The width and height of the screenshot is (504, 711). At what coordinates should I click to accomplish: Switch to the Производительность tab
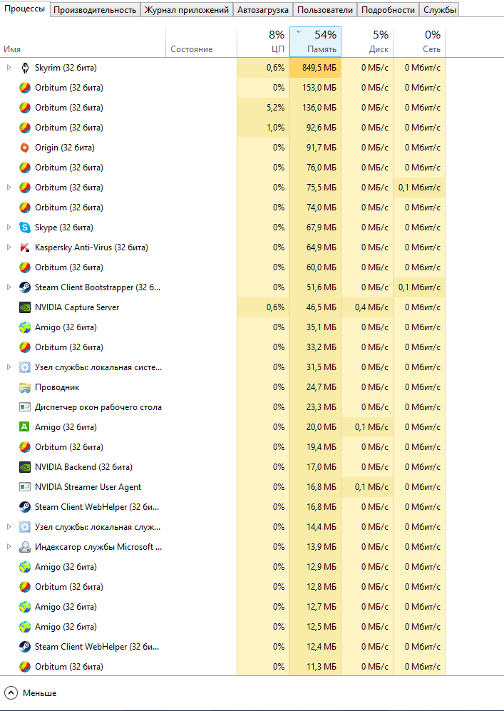tap(95, 10)
